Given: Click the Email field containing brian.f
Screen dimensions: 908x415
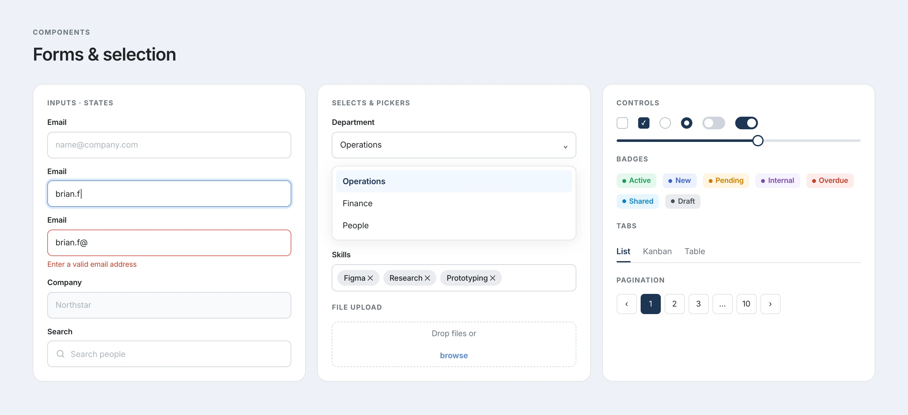Looking at the screenshot, I should tap(169, 194).
